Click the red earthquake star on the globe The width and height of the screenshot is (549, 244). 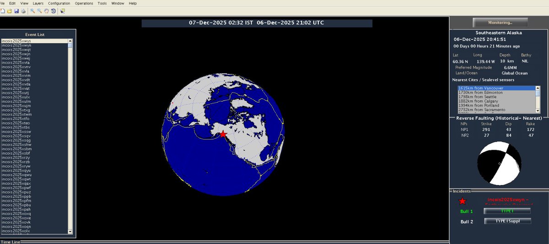[223, 134]
